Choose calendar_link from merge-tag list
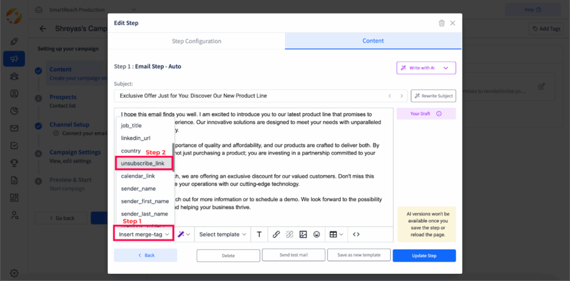570x281 pixels. 138,176
